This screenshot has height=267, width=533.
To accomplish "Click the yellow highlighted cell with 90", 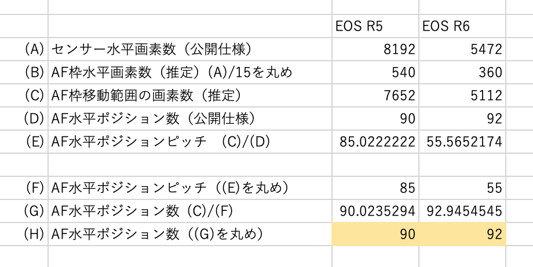I will [x=375, y=235].
